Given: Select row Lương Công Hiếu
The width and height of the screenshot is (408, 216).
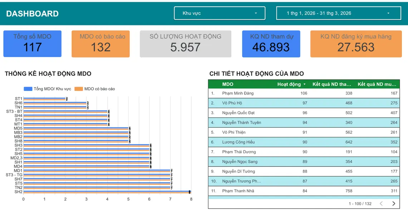Looking at the screenshot, I should pos(304,142).
